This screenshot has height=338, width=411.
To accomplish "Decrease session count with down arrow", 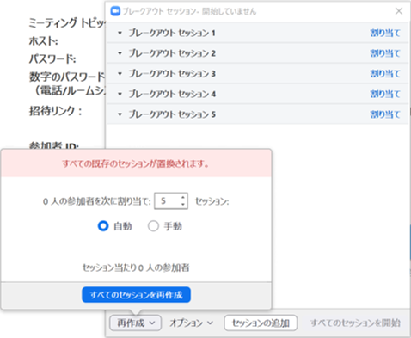I will [183, 205].
